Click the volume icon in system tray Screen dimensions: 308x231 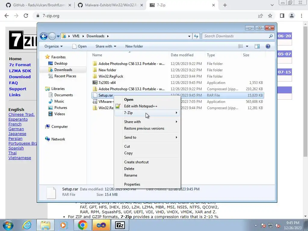278,225
